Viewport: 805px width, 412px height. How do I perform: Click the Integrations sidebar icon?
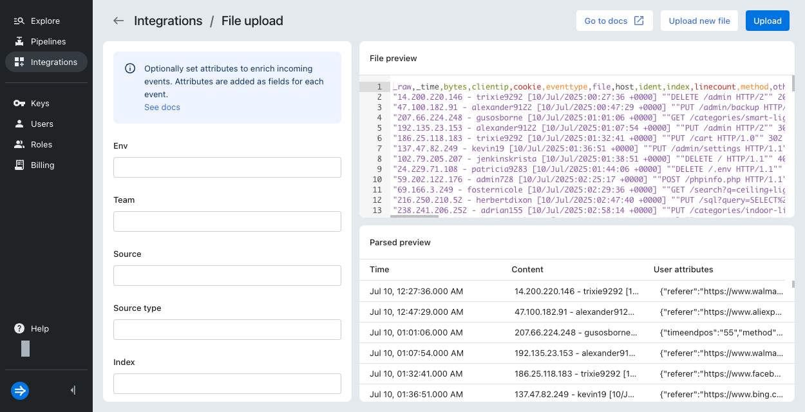pos(19,62)
